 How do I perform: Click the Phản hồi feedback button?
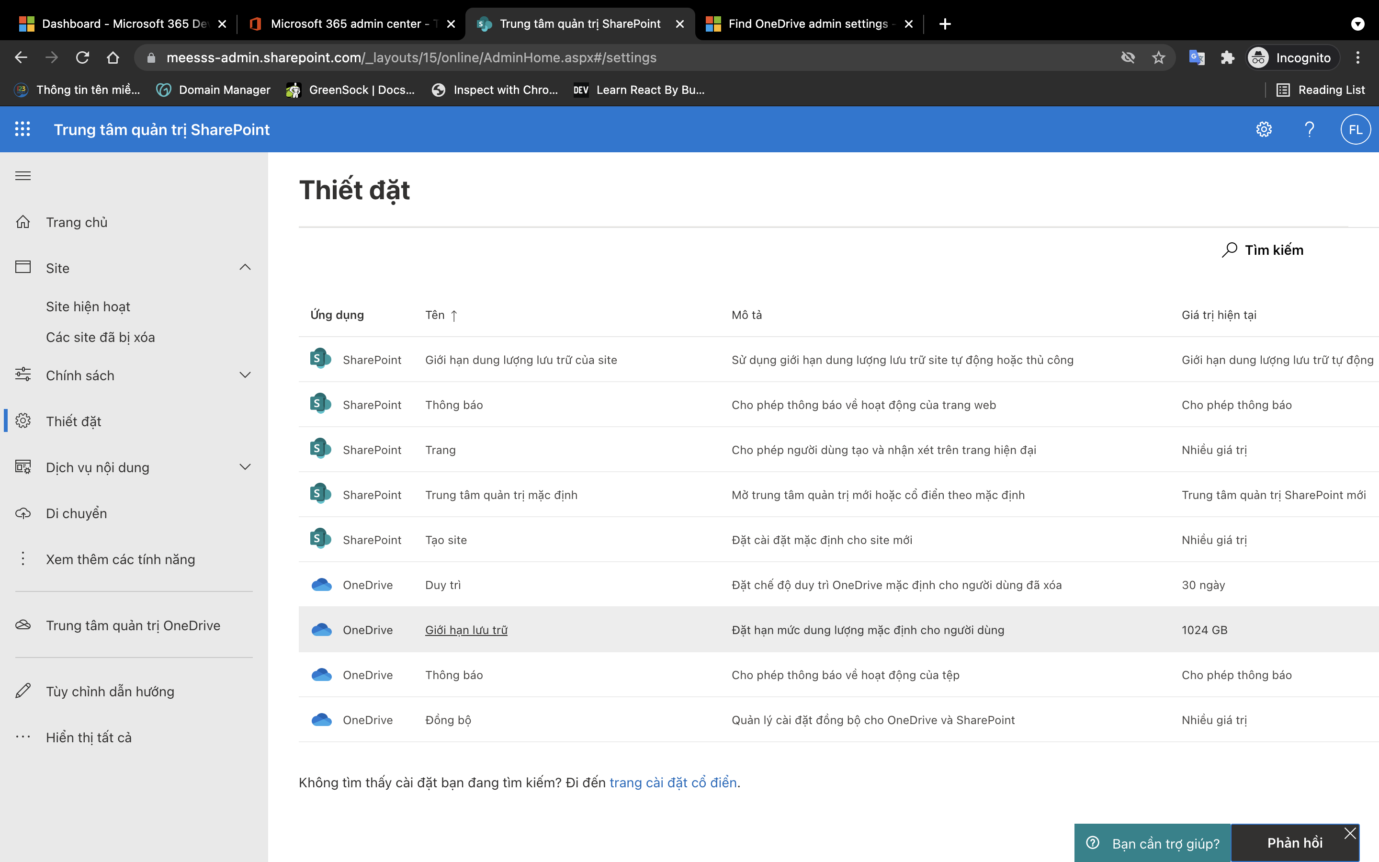click(1296, 842)
